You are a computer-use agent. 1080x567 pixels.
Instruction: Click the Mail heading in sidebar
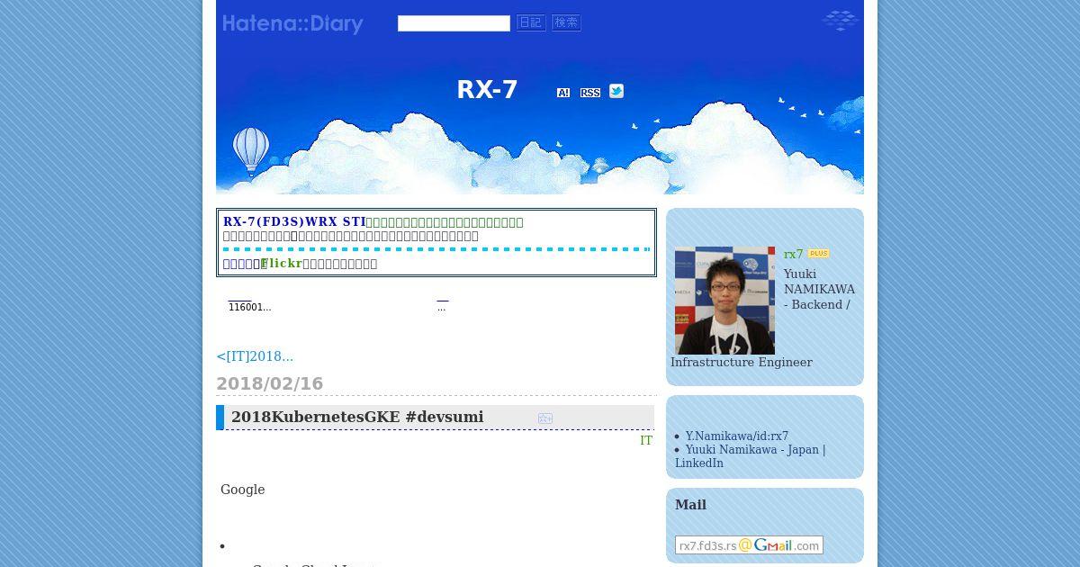coord(690,505)
